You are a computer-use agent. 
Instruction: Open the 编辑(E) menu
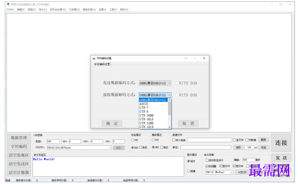(21, 10)
